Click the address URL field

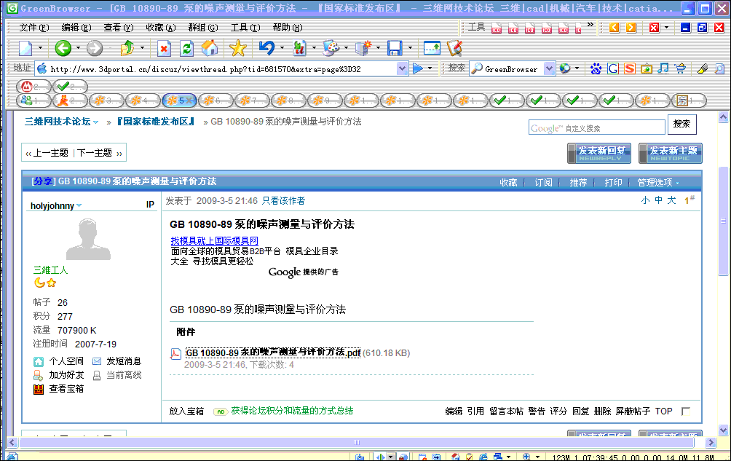click(223, 69)
